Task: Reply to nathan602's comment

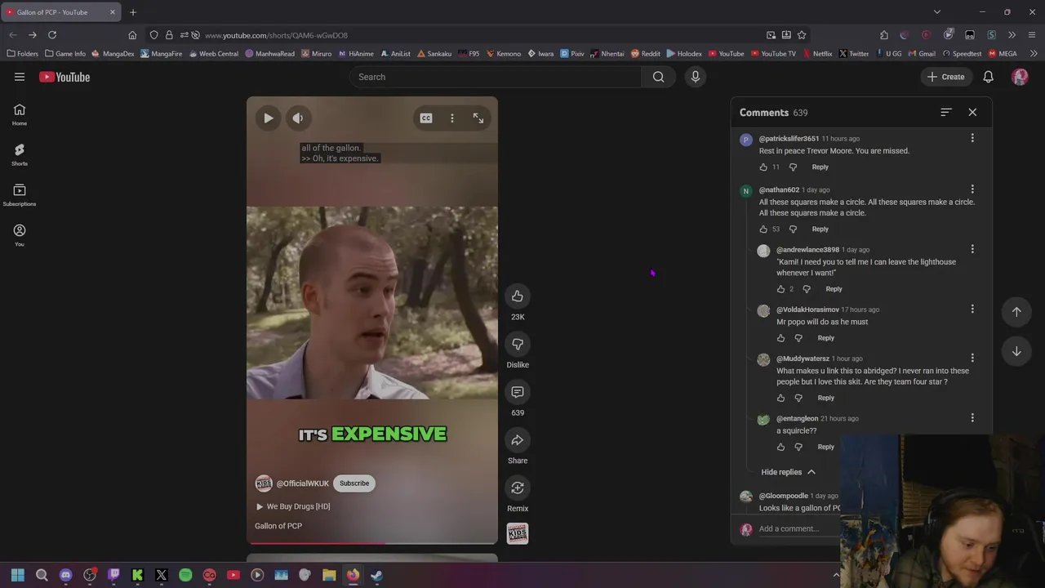Action: (820, 229)
